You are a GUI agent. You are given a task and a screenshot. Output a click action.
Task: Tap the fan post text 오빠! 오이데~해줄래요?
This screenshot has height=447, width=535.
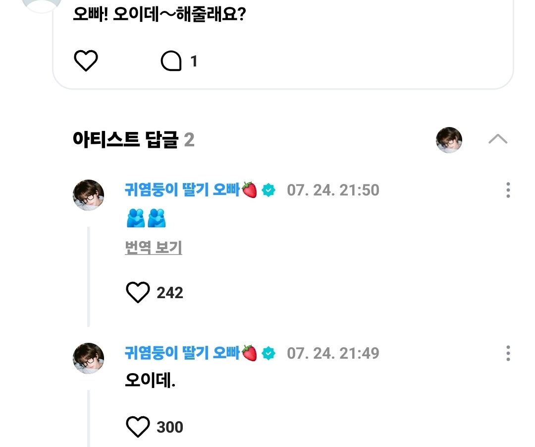point(160,15)
